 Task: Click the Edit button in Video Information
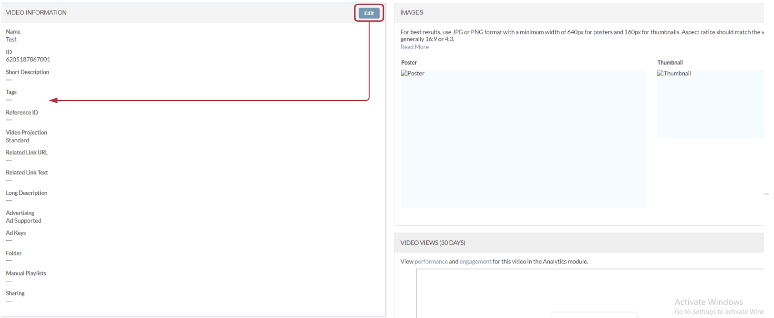pyautogui.click(x=369, y=13)
